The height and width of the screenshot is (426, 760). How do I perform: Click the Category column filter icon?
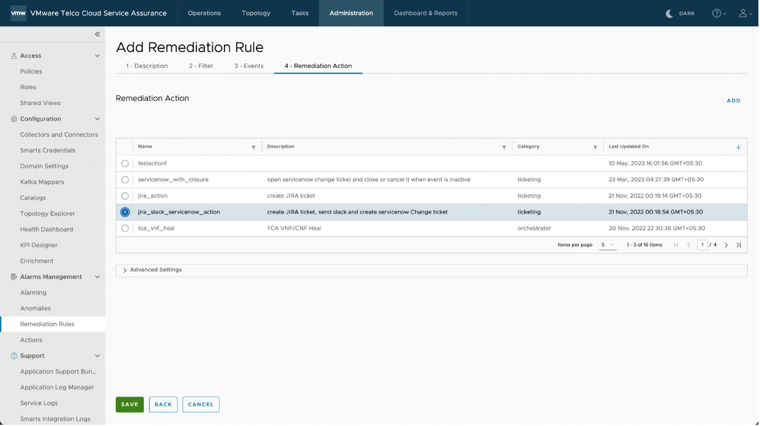(595, 147)
